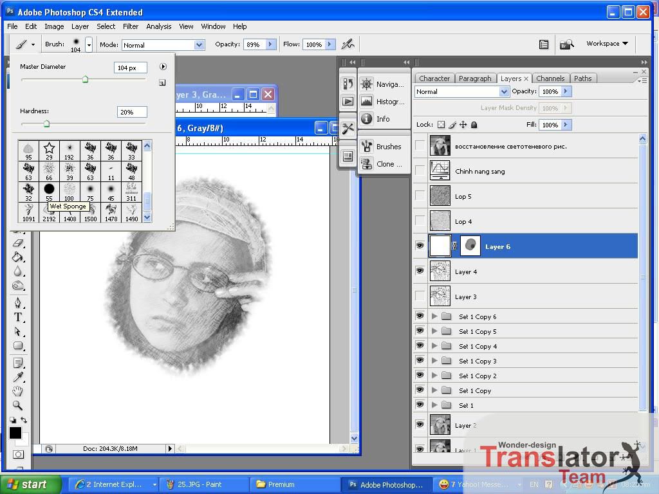Click the Windows start button

[x=31, y=484]
